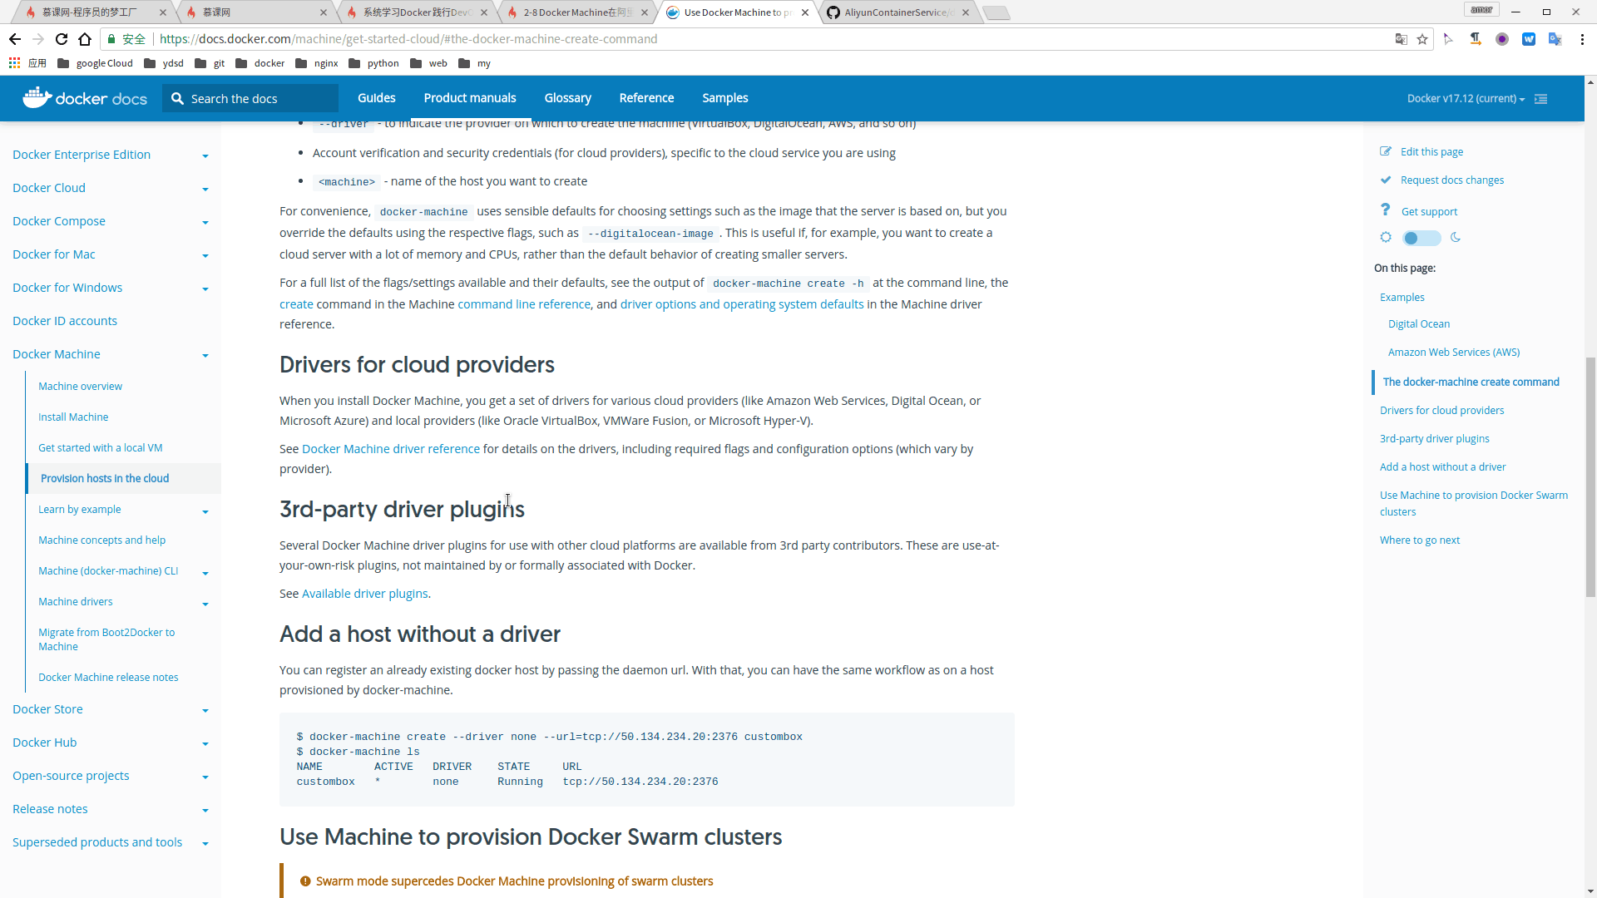Viewport: 1597px width, 898px height.
Task: Expand the Learn by example submenu
Action: 205,511
